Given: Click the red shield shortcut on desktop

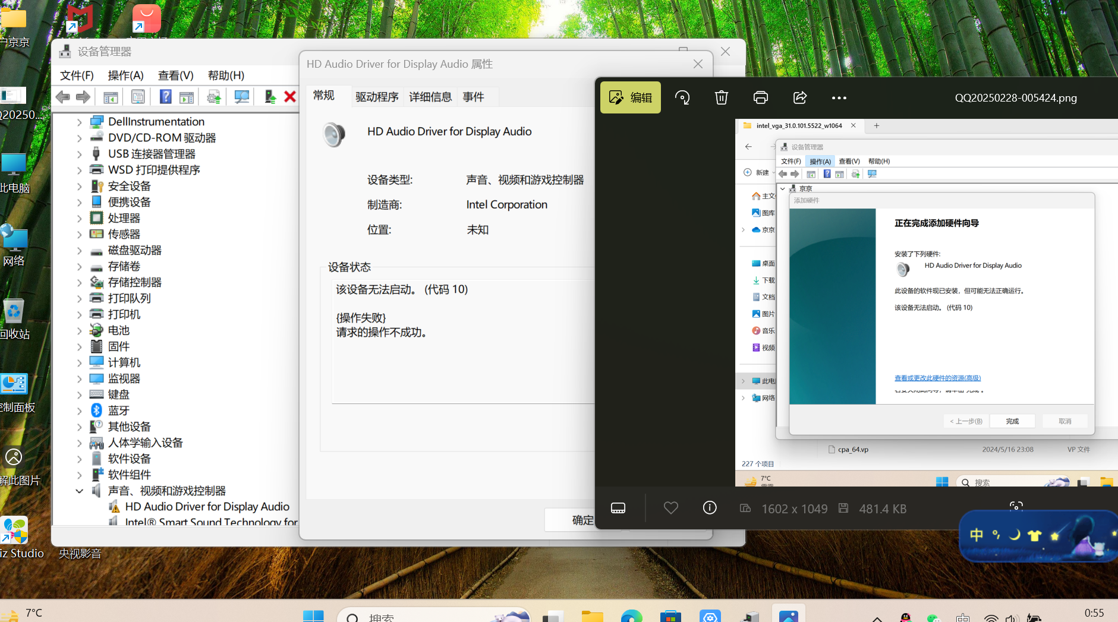Looking at the screenshot, I should [79, 18].
